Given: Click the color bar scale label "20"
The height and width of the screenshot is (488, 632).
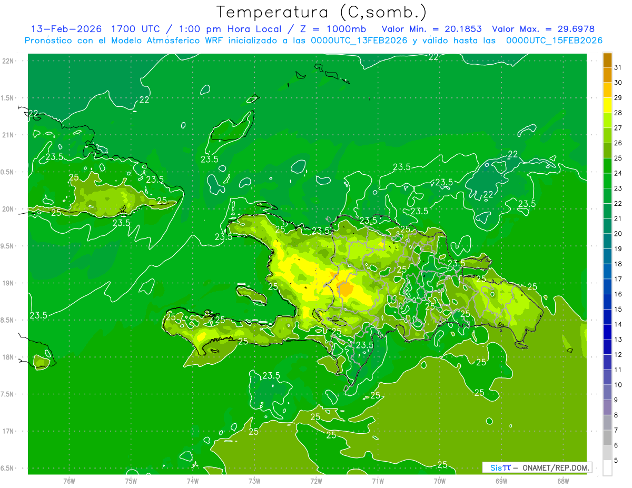Looking at the screenshot, I should pos(618,234).
